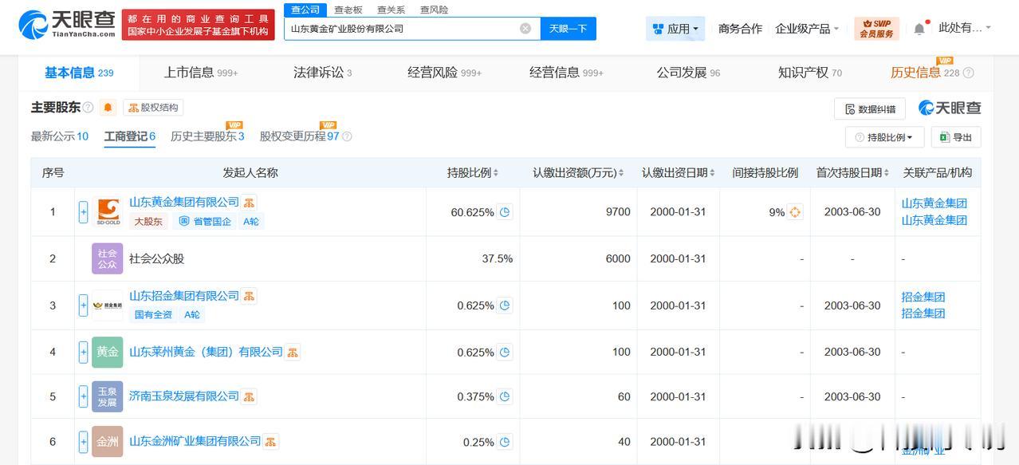The height and width of the screenshot is (465, 1019).
Task: Open equity chart icon after 济南玉泉发展有限公司
Action: tap(250, 396)
